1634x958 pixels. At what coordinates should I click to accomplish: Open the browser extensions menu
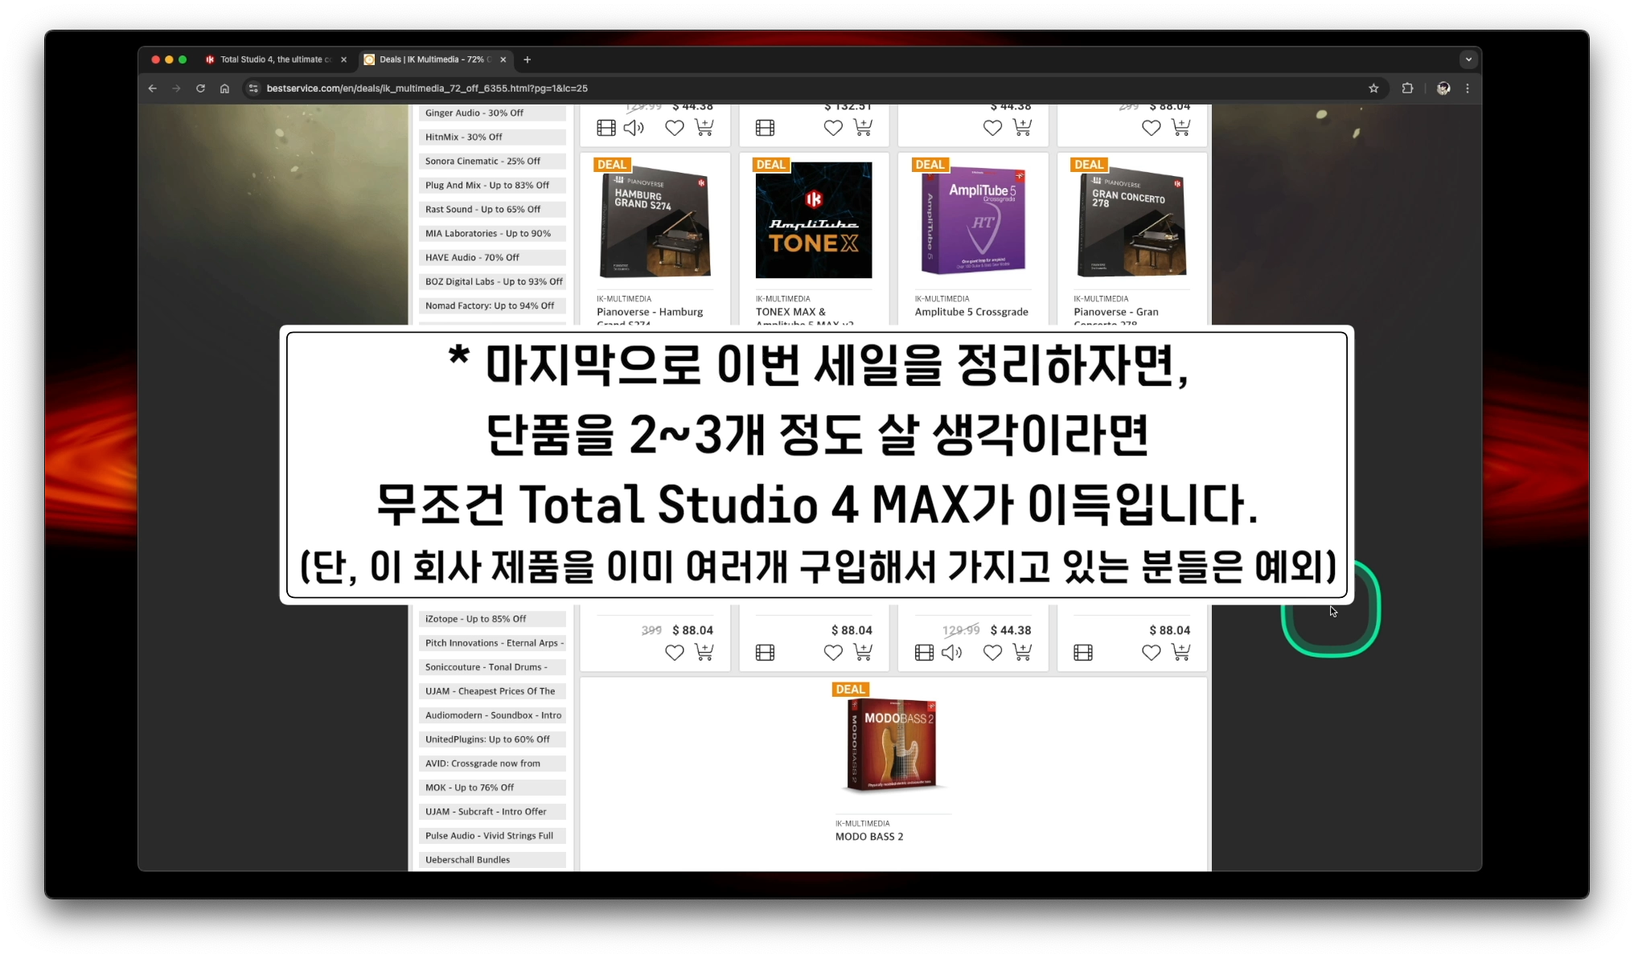tap(1407, 88)
